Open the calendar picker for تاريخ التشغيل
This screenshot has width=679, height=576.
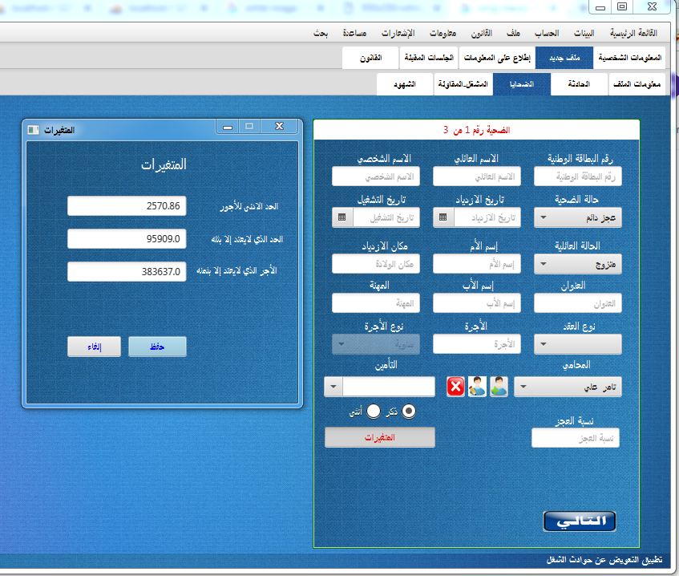(x=341, y=217)
